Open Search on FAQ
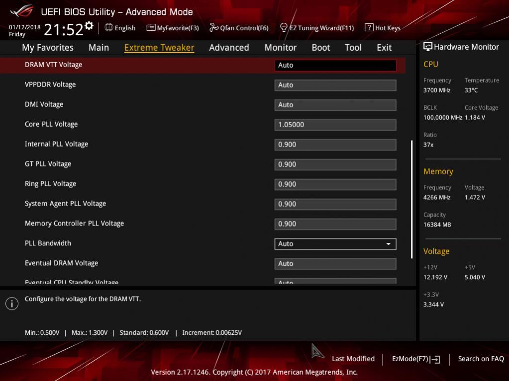The height and width of the screenshot is (381, 509). point(481,359)
